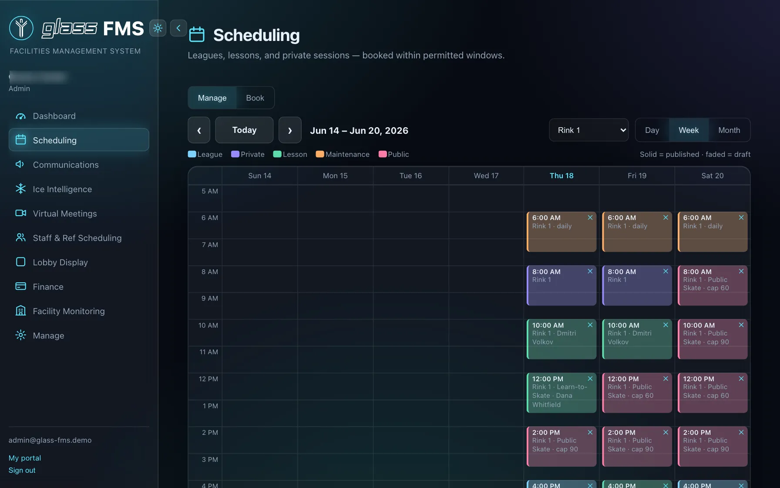The height and width of the screenshot is (488, 780).
Task: Open Staff & Ref Scheduling
Action: pyautogui.click(x=79, y=238)
